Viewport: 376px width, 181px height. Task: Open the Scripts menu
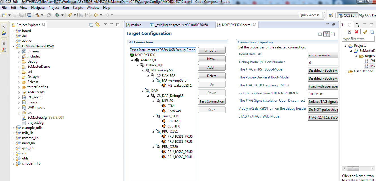(78, 8)
